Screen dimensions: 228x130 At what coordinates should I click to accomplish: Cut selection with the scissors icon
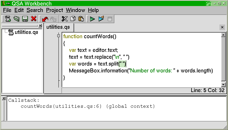coord(65,19)
